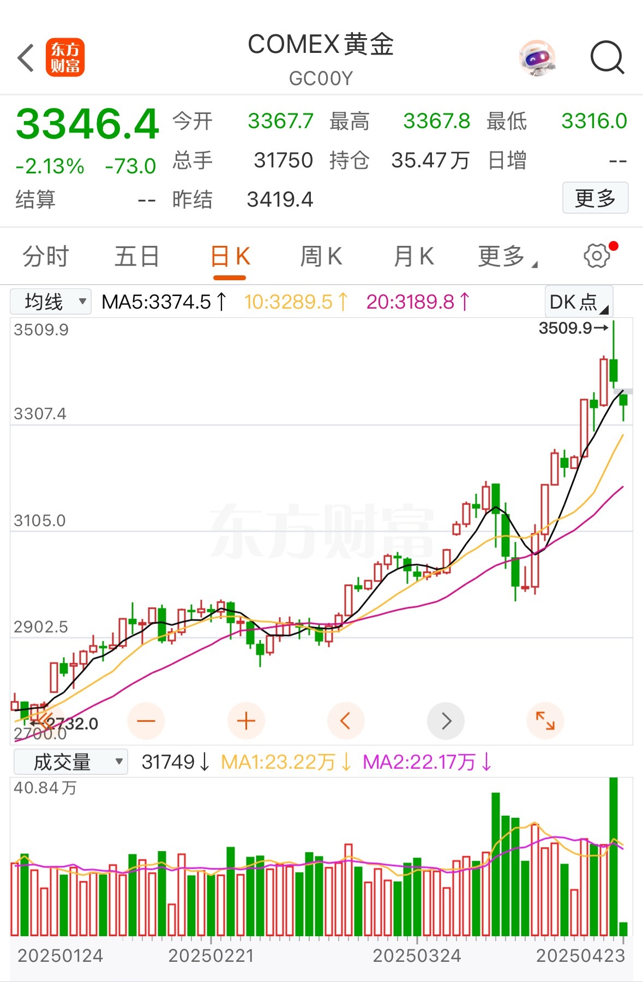643x982 pixels.
Task: Switch to the 分时 tab
Action: pos(46,256)
